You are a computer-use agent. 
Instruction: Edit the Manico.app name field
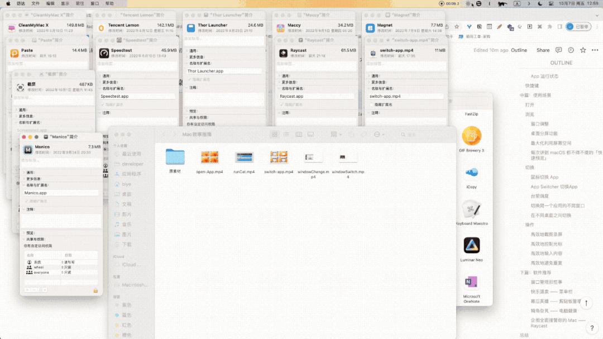(61, 193)
